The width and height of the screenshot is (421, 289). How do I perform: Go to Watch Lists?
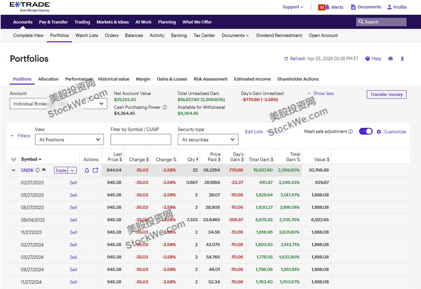(x=87, y=35)
